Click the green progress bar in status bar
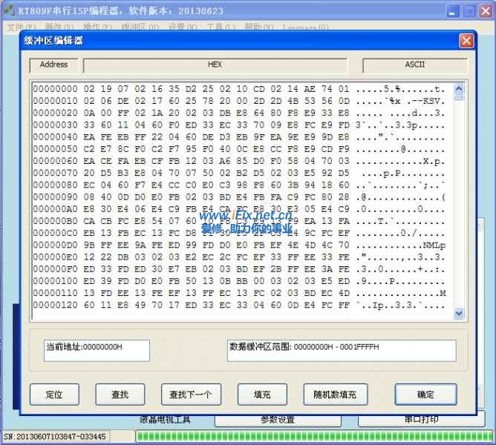The width and height of the screenshot is (496, 445). [x=312, y=436]
